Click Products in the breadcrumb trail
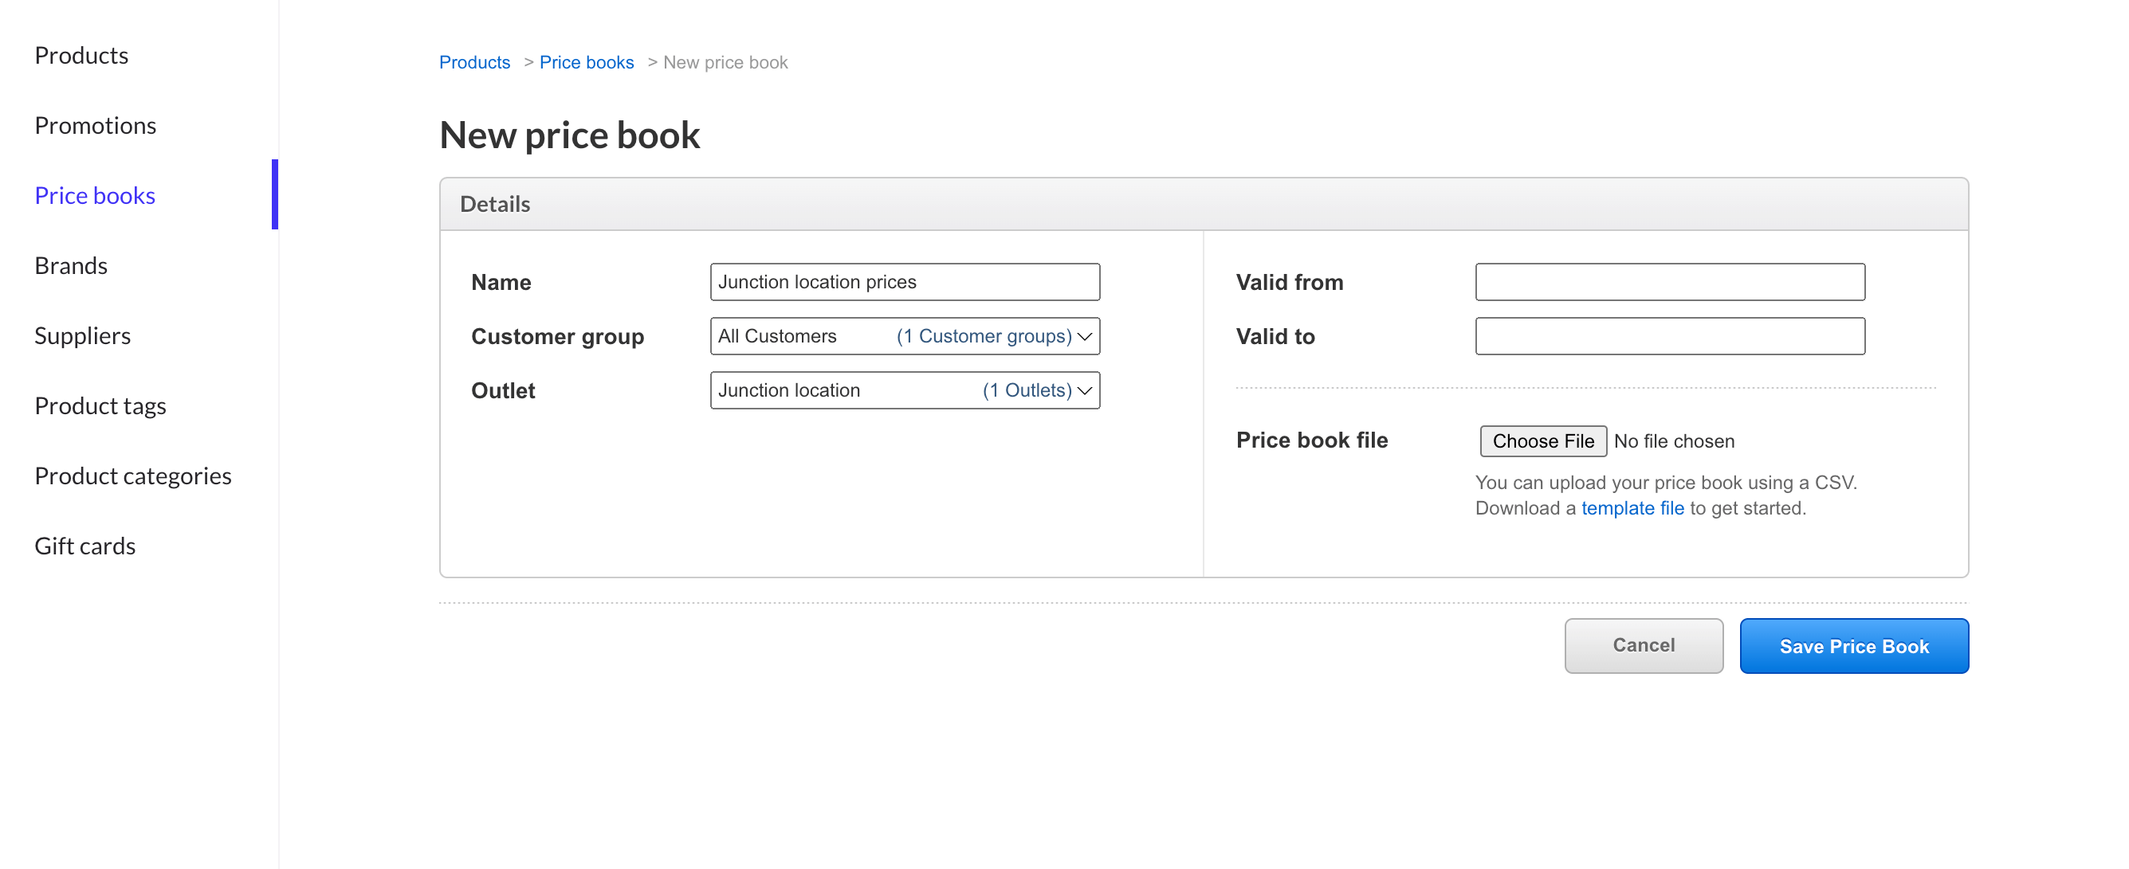Viewport: 2129px width, 869px height. click(474, 62)
